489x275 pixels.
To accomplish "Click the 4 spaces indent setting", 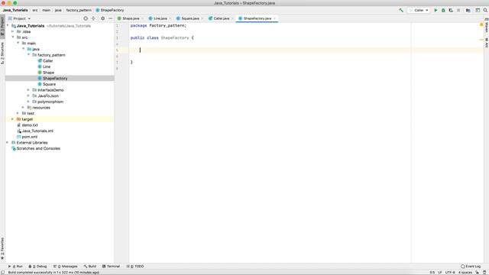I will (x=465, y=272).
